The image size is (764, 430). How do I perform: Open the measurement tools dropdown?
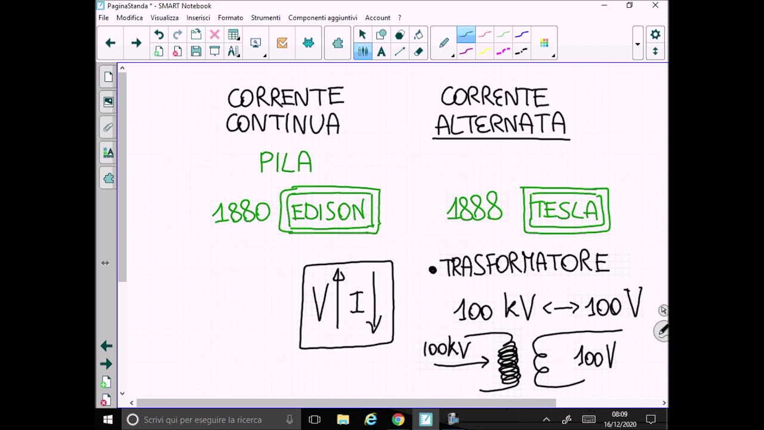[233, 52]
